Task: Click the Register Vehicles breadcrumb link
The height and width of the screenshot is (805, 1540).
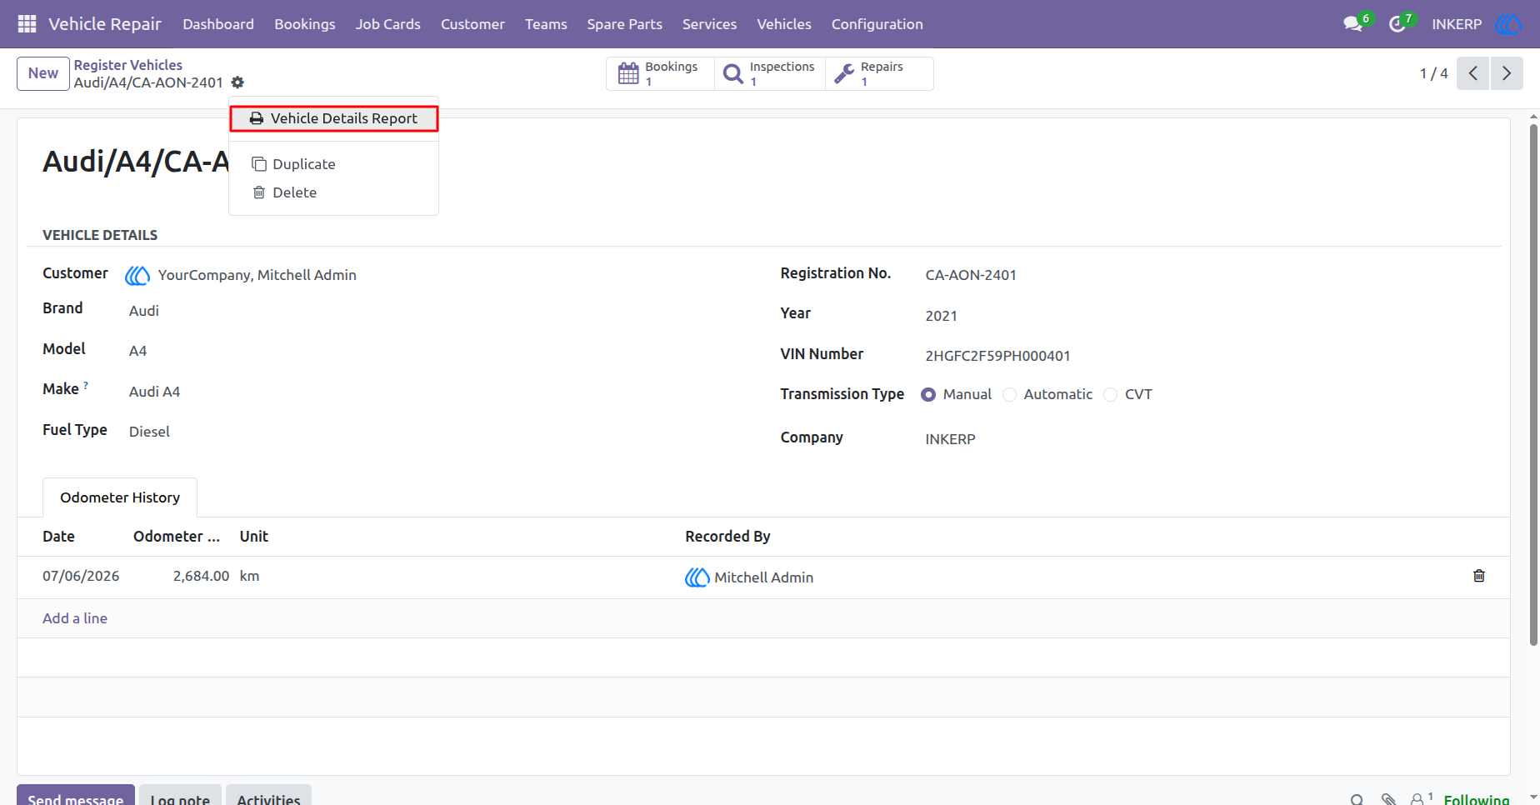Action: (x=128, y=65)
